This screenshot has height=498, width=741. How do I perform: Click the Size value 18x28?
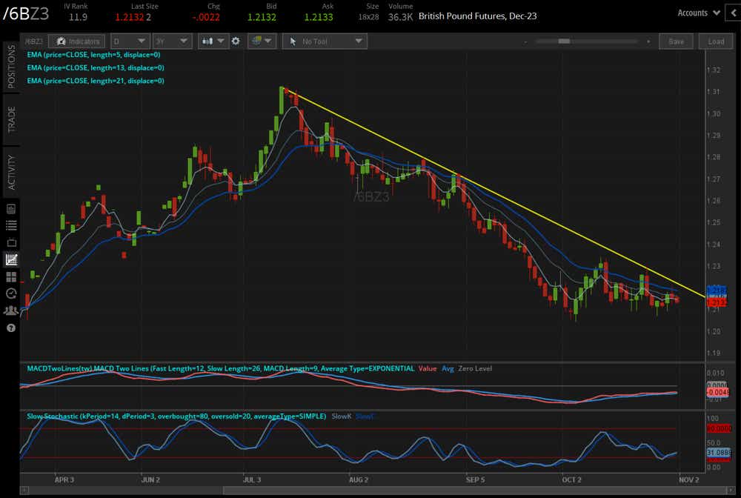click(368, 17)
